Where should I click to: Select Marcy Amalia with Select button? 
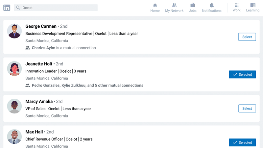pos(247,109)
